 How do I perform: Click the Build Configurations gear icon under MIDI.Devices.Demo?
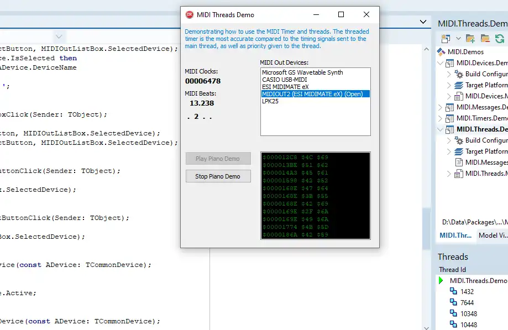point(458,74)
